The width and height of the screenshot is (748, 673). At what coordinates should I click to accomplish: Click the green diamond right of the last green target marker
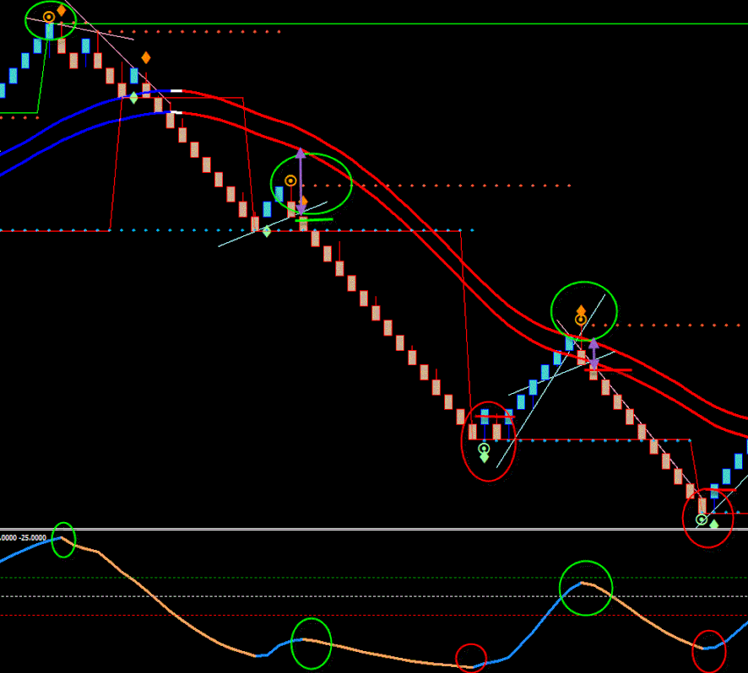713,524
